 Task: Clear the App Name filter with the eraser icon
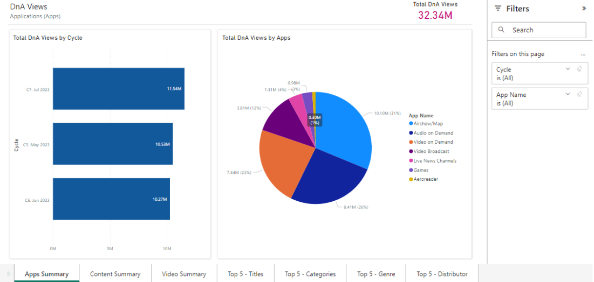click(579, 94)
